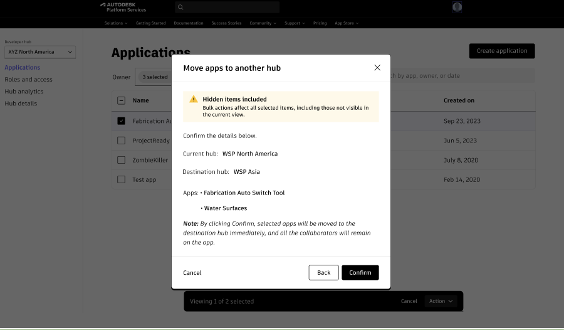Tick the ZombieKiller row checkbox
This screenshot has width=564, height=330.
121,160
